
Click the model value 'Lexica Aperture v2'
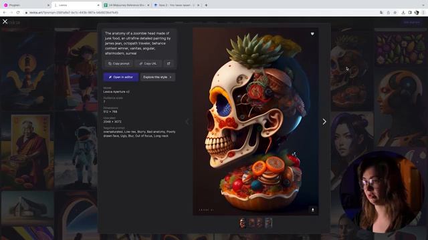click(x=116, y=92)
